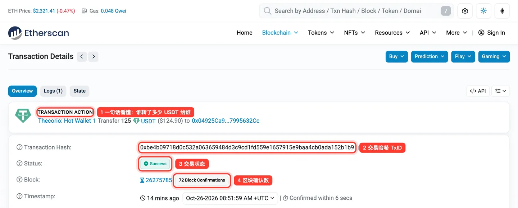Toggle the light/dark theme sun icon

click(x=483, y=11)
